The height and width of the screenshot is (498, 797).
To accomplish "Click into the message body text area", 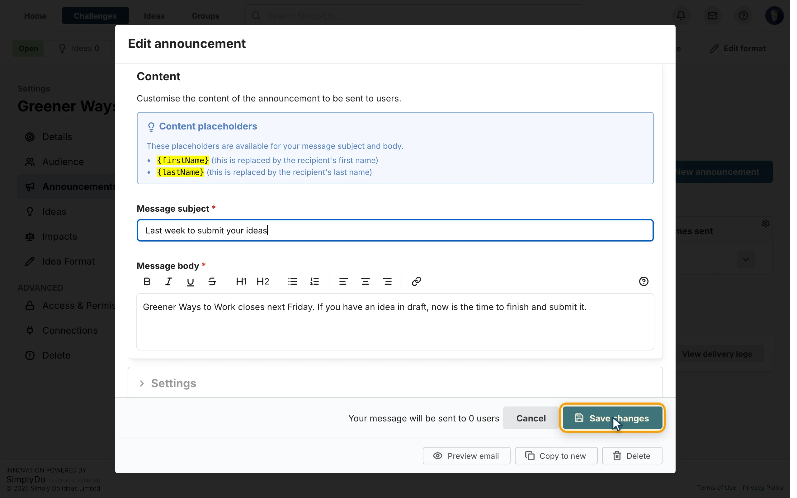I will (x=395, y=322).
